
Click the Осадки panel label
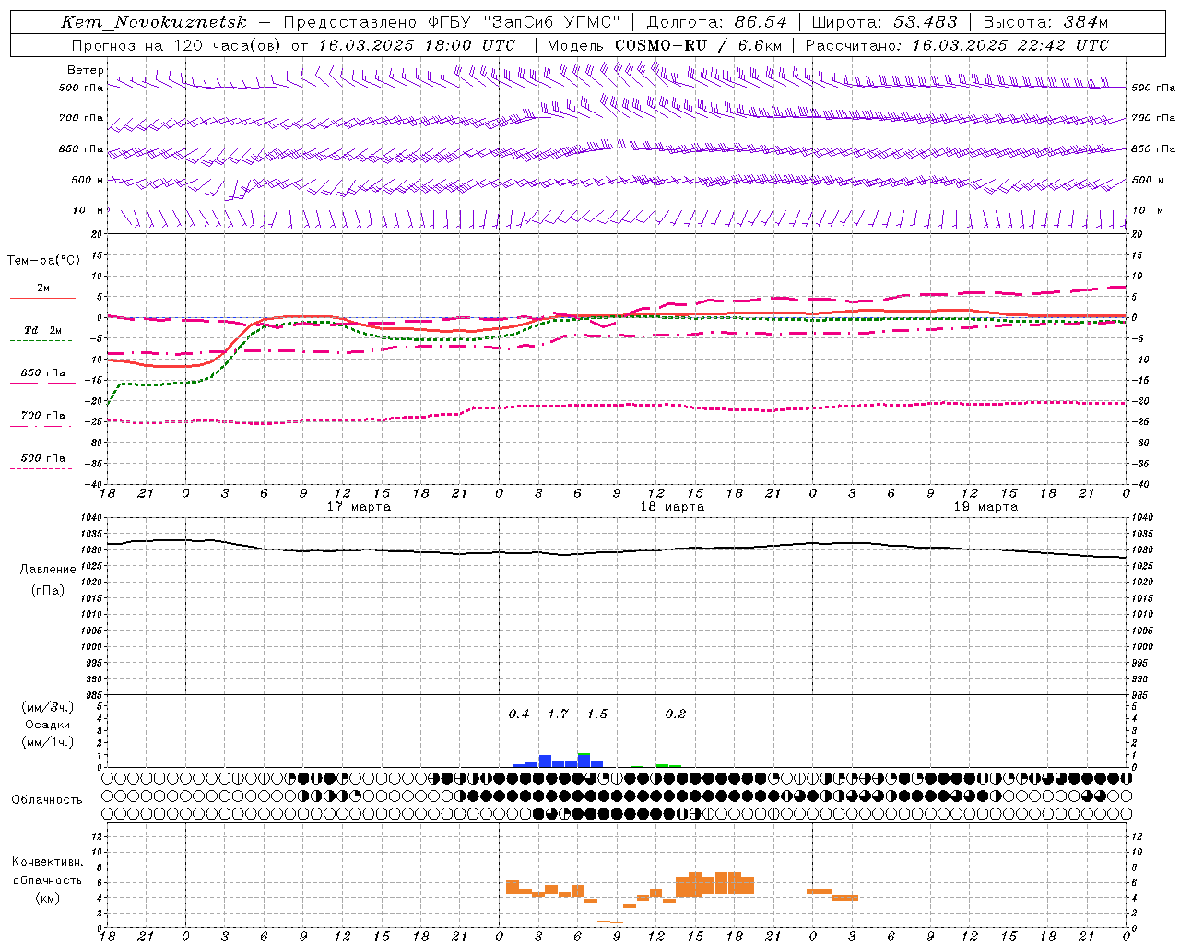[x=48, y=725]
